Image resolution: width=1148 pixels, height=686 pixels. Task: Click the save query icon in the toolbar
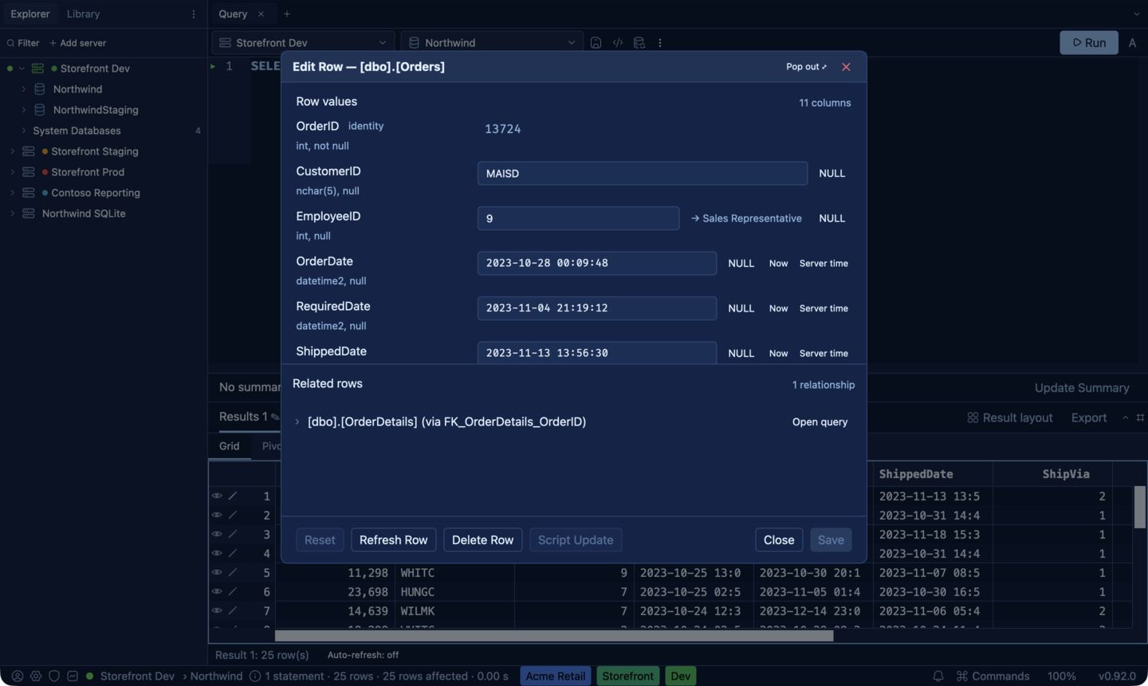tap(596, 43)
